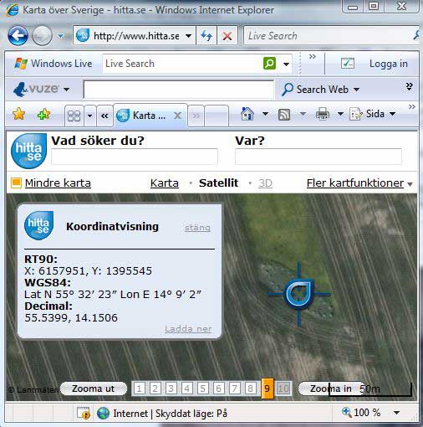
Task: Set map zoom level 1
Action: 140,388
